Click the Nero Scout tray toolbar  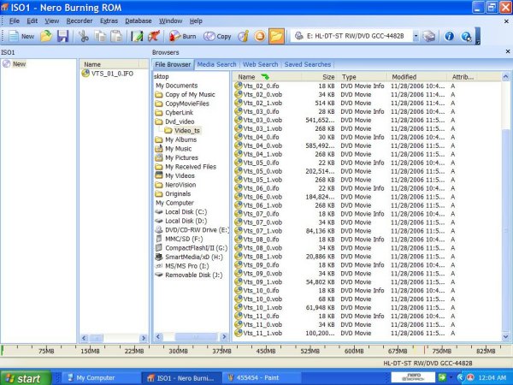(x=413, y=378)
